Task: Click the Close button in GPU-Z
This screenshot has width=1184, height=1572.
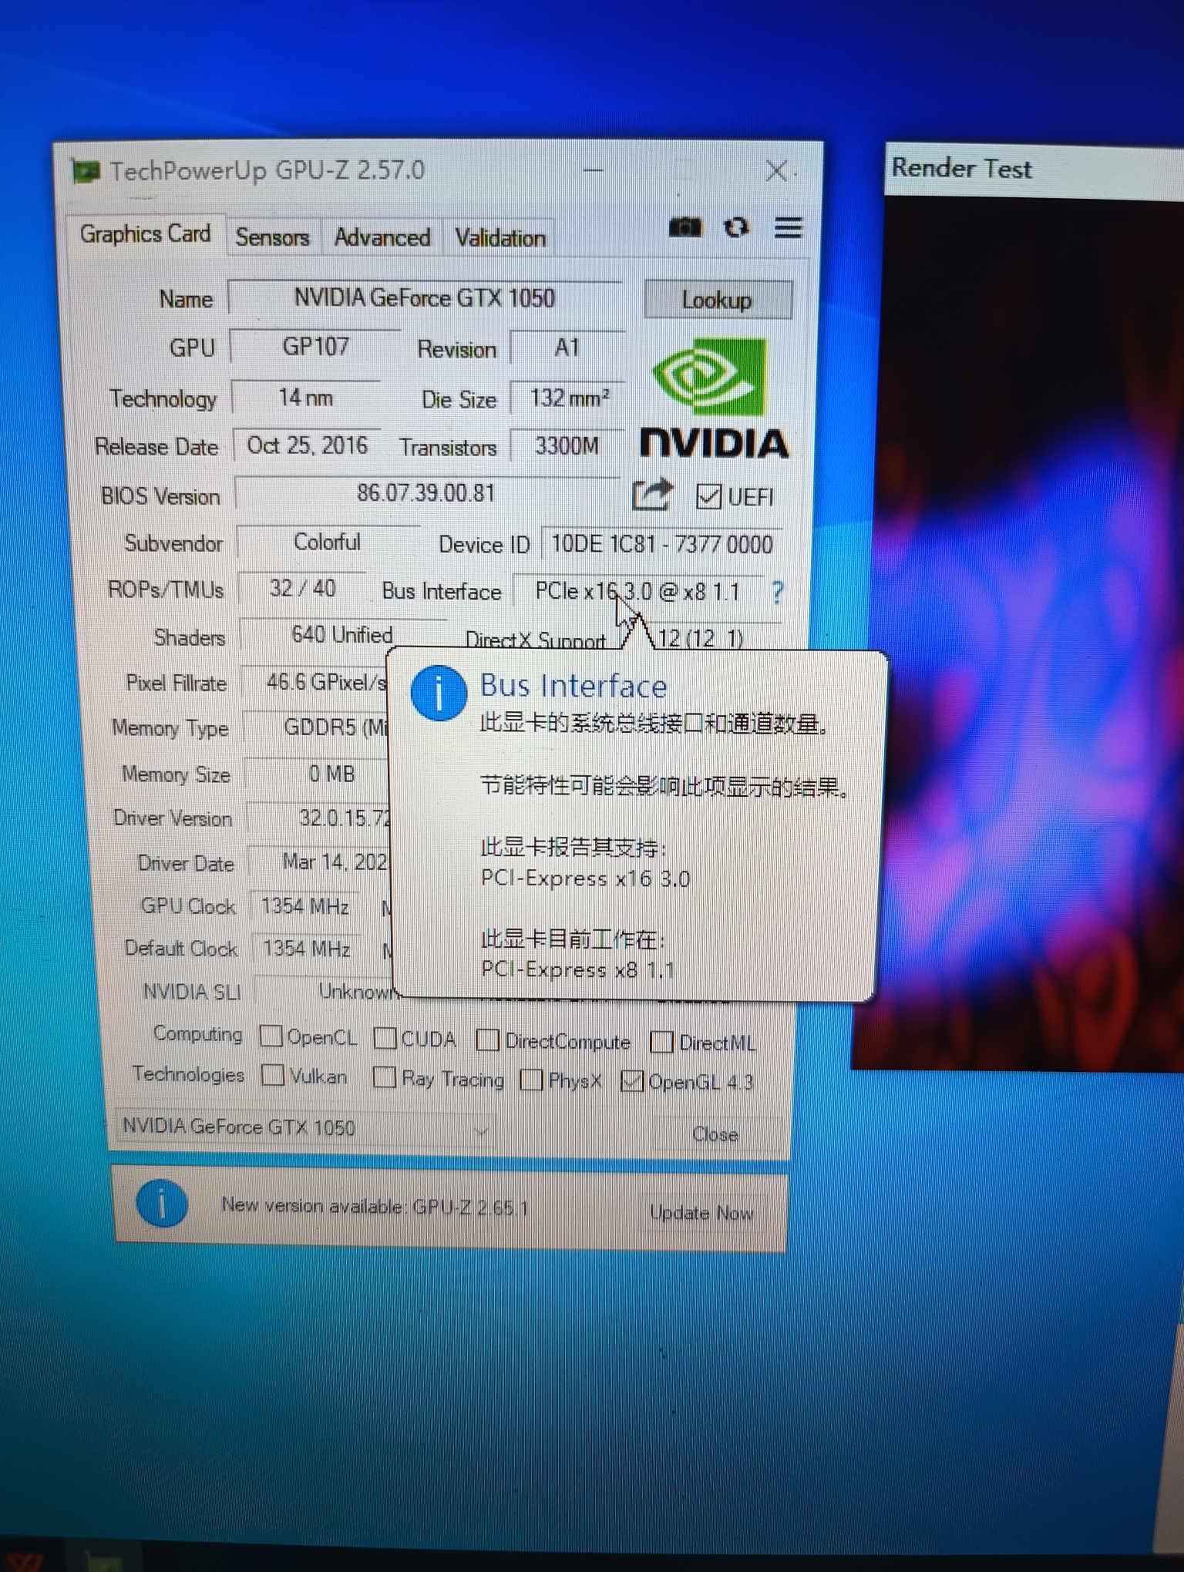Action: click(715, 1134)
